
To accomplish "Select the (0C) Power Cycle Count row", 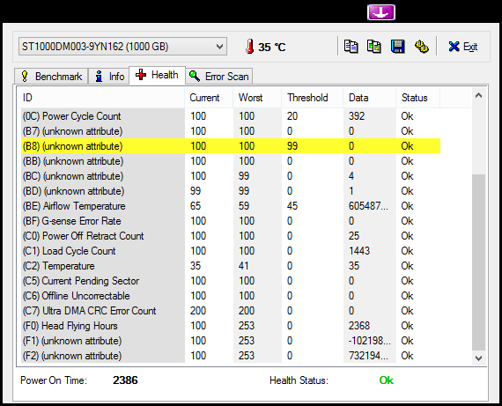I will (x=231, y=116).
